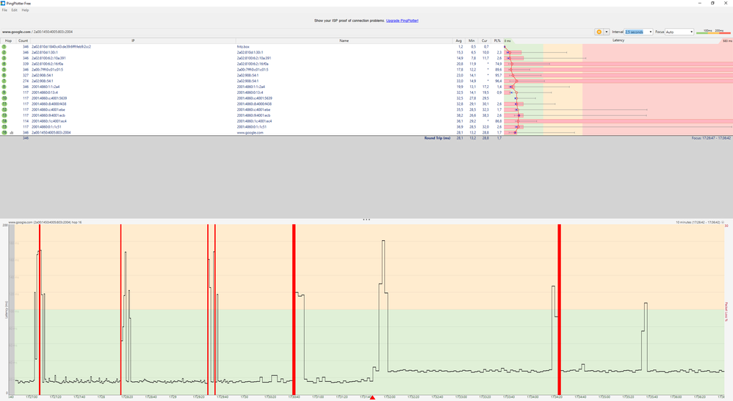Click packet loss value 96,4 in hop 7
Viewport: 733px width, 401px height.
(498, 81)
